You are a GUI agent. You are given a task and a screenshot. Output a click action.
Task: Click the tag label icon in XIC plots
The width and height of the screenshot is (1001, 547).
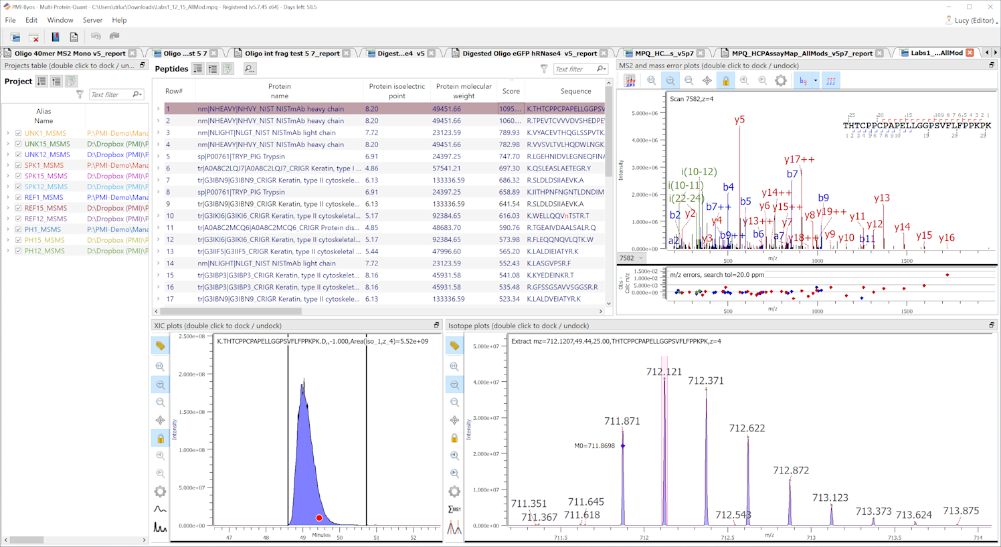(x=160, y=346)
